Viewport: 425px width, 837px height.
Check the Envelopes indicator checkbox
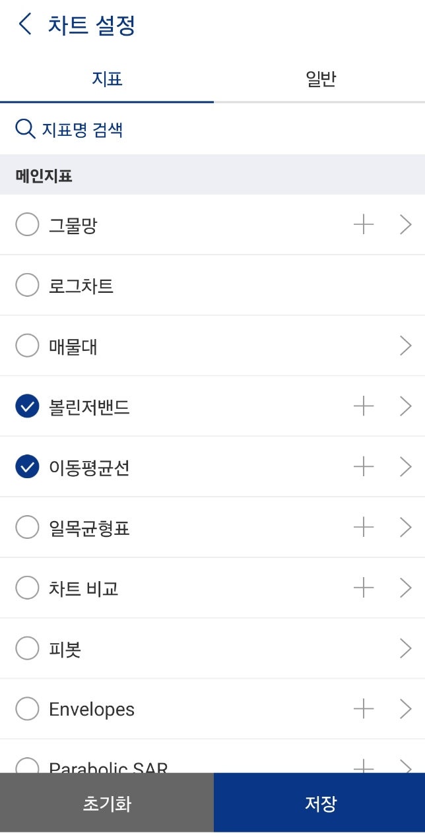point(26,708)
